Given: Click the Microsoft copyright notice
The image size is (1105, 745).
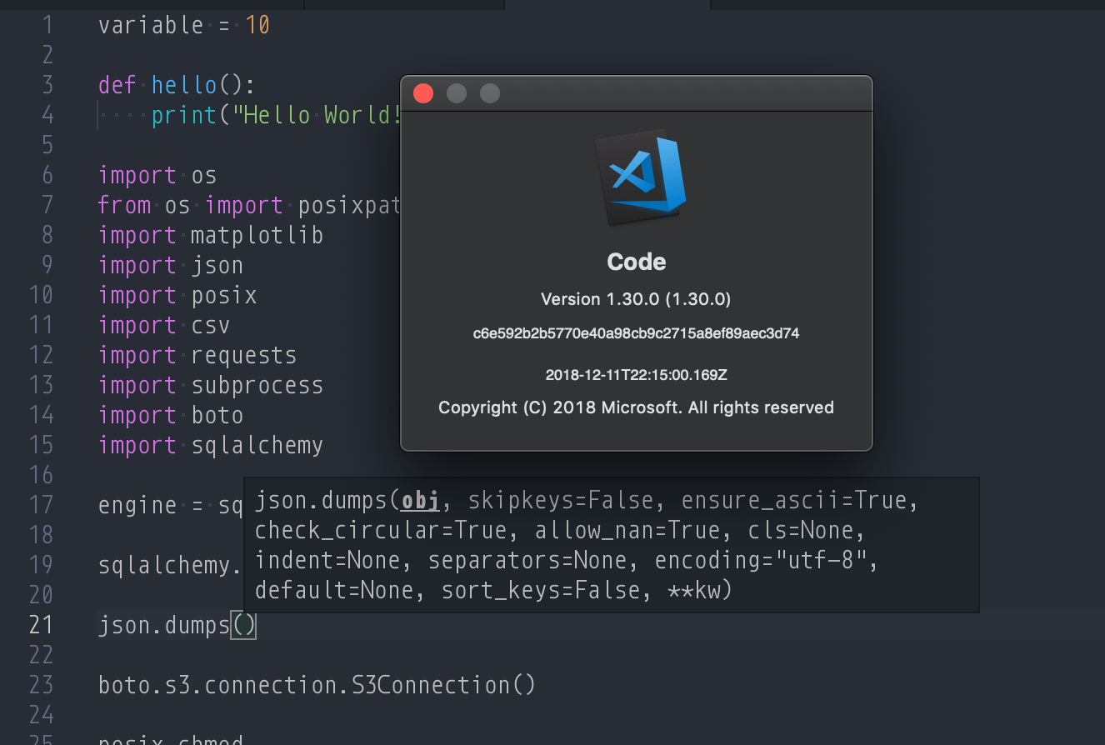Looking at the screenshot, I should tap(636, 407).
